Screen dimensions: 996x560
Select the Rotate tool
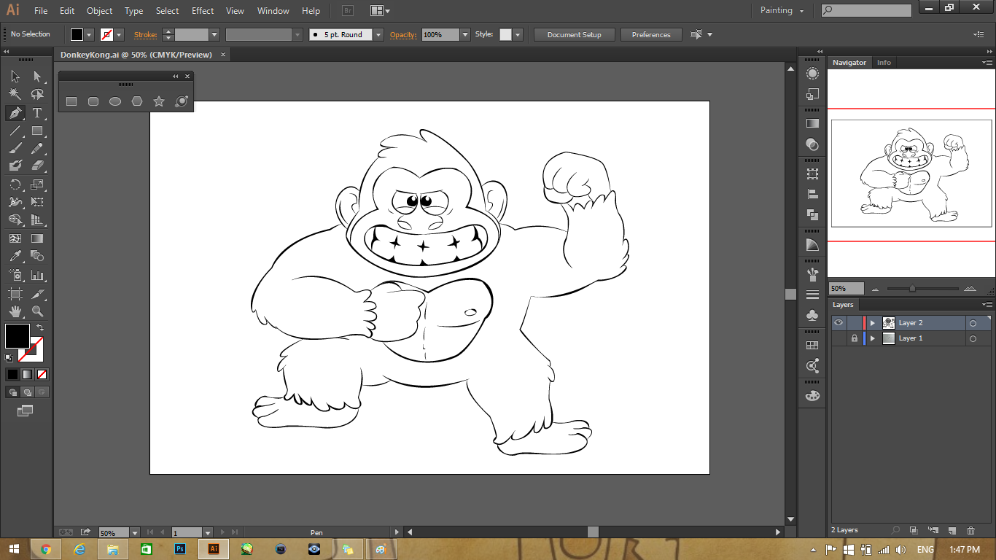[x=15, y=184]
